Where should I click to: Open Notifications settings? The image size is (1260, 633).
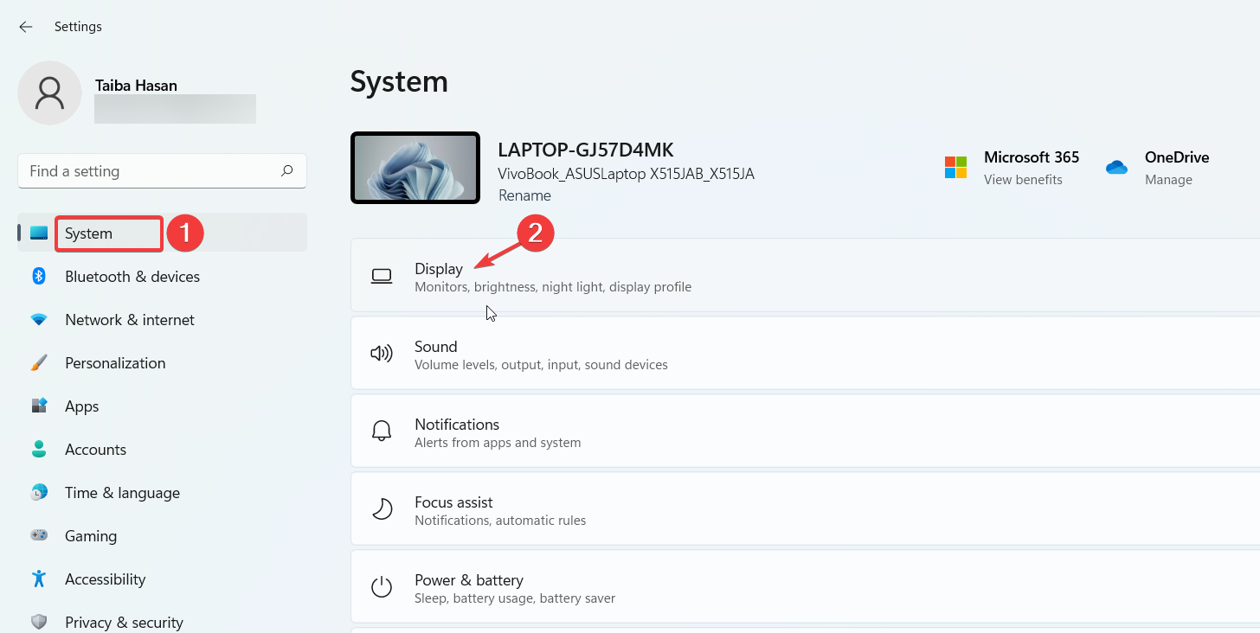pyautogui.click(x=805, y=431)
